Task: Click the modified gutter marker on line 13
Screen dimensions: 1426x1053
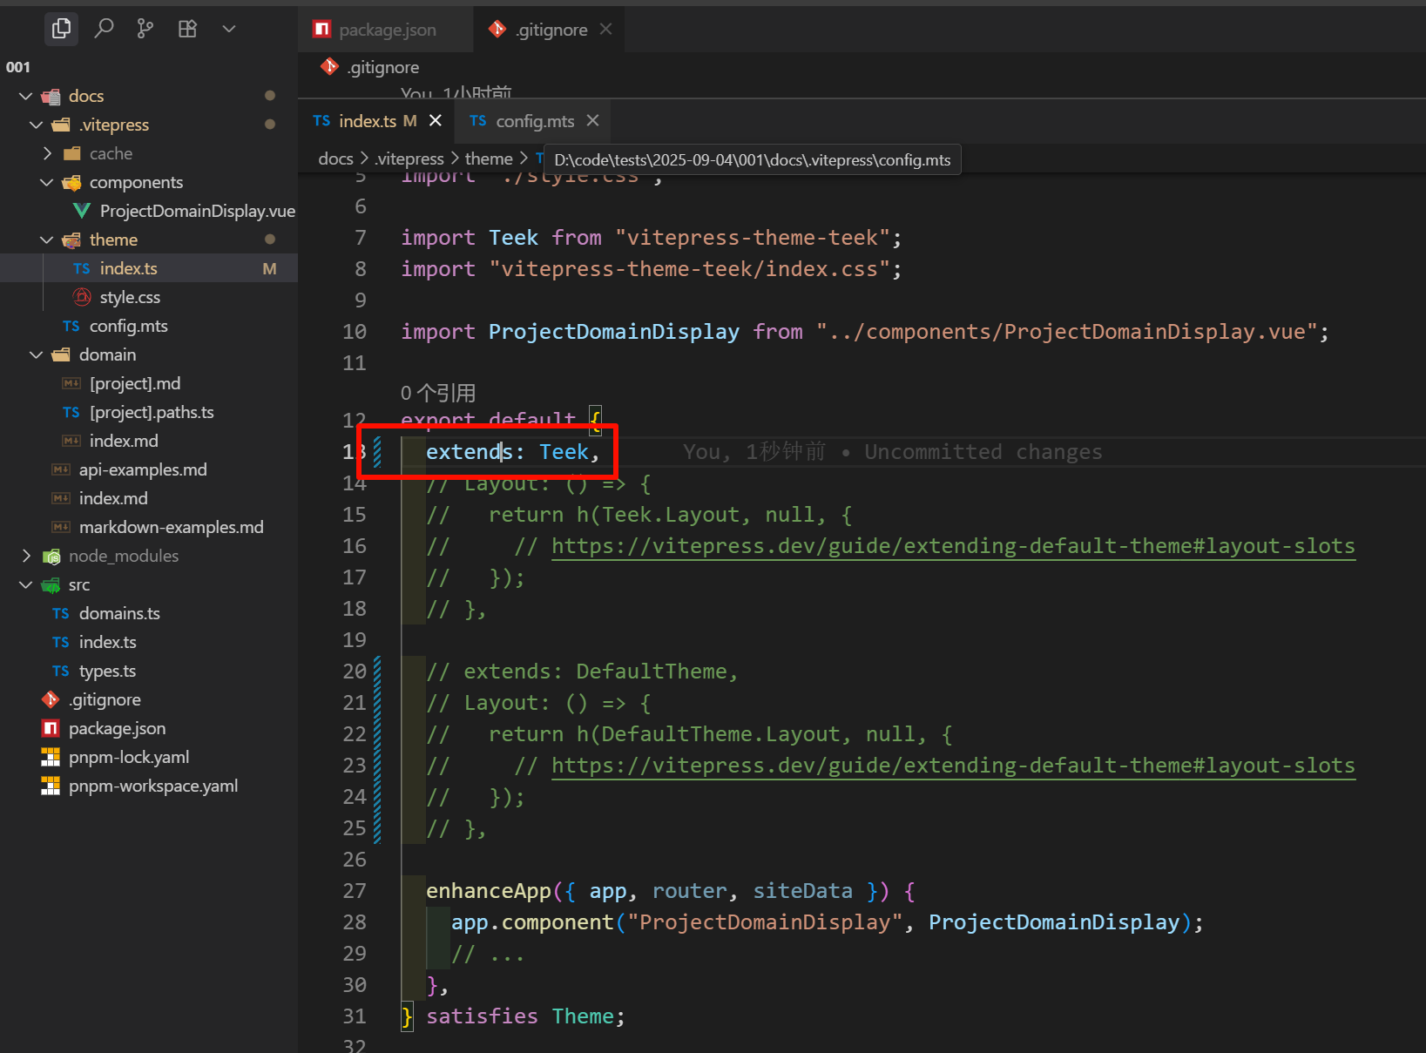Action: pyautogui.click(x=377, y=452)
